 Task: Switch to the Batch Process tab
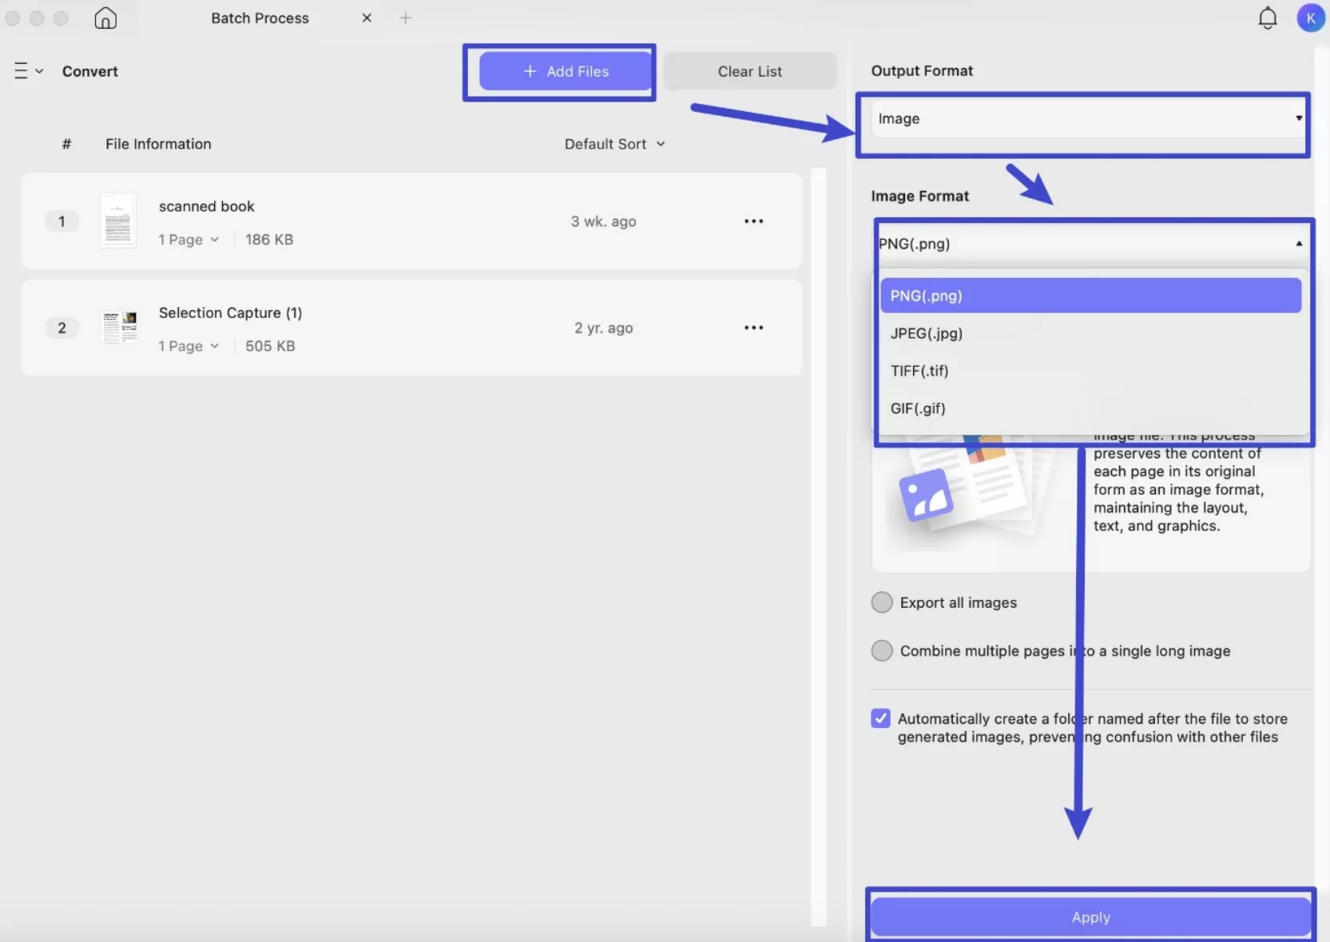coord(260,18)
